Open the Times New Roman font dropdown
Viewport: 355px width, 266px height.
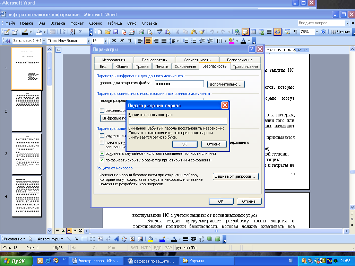coord(88,41)
